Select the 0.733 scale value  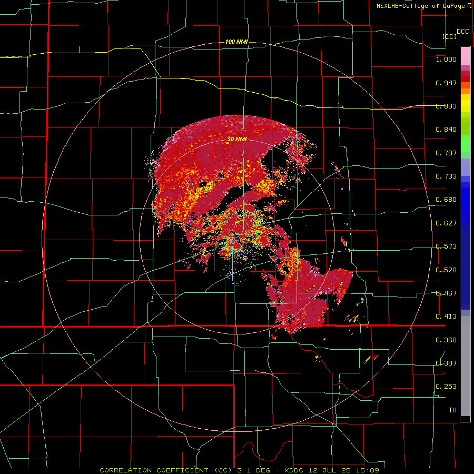click(x=446, y=176)
